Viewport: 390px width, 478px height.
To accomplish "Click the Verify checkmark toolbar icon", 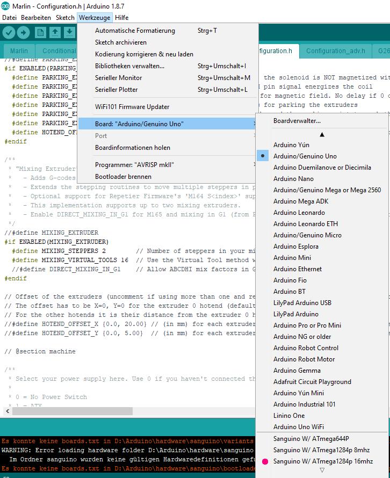I will click(x=9, y=33).
